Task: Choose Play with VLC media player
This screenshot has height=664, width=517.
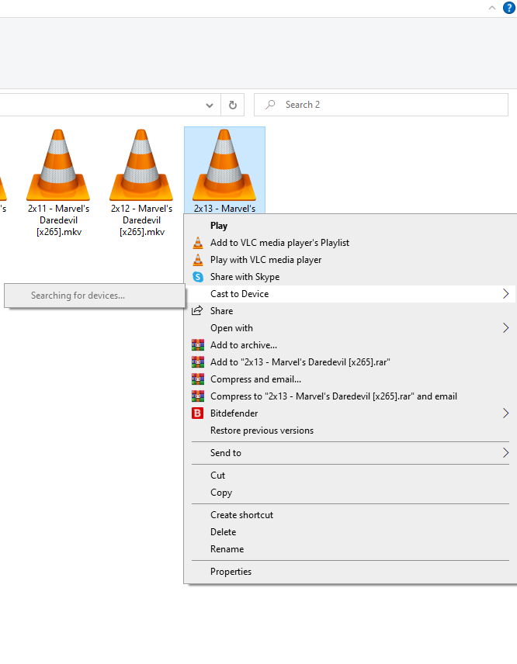Action: [350, 260]
